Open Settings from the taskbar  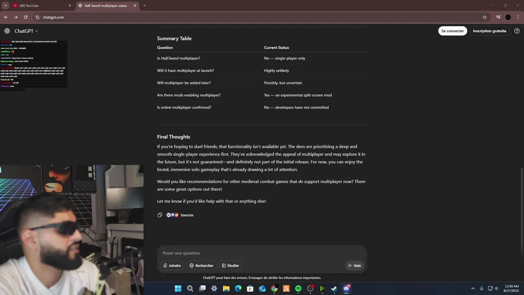214,288
